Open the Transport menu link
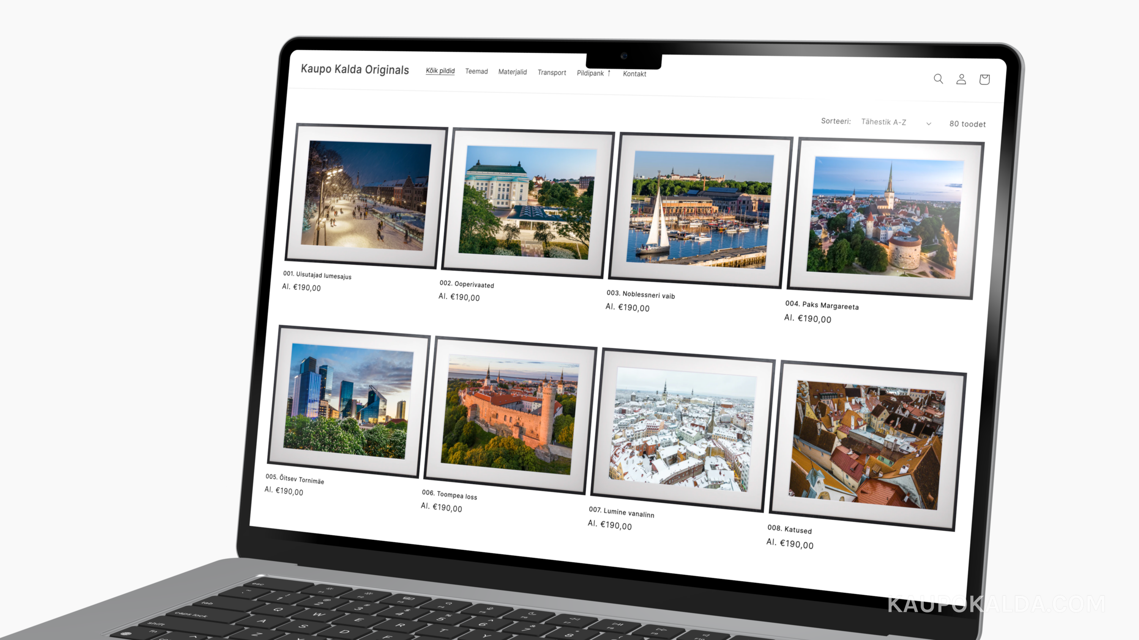Screen dimensions: 1139x640 (551, 72)
